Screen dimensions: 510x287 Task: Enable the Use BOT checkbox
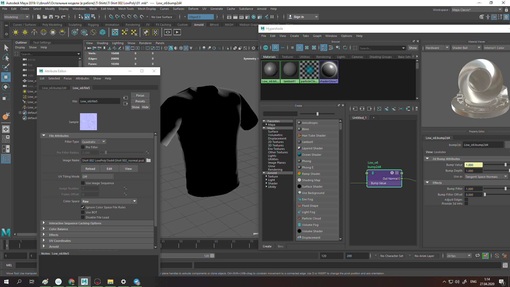coord(83,212)
